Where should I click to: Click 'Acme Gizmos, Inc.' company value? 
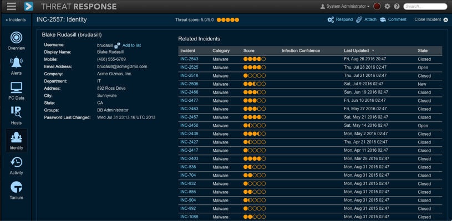[114, 74]
